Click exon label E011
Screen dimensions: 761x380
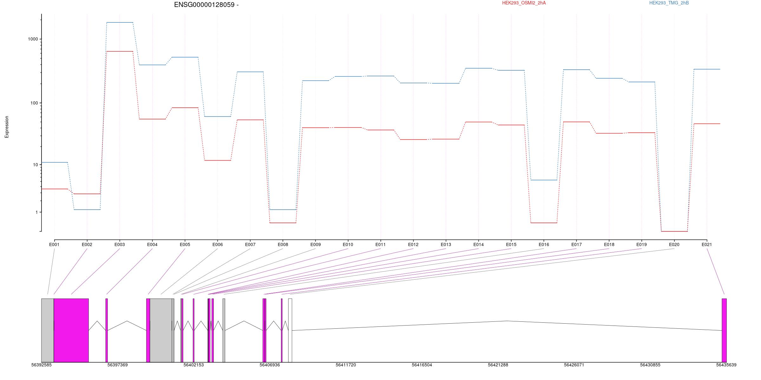[x=380, y=244]
